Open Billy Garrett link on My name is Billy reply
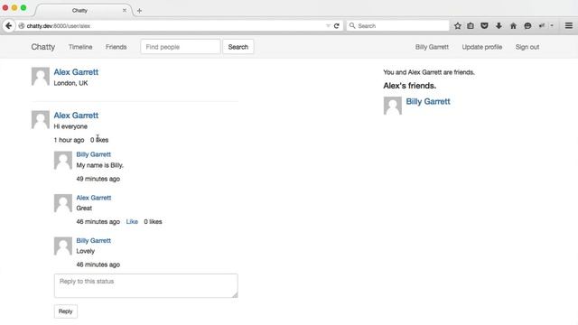The image size is (578, 325). point(94,154)
